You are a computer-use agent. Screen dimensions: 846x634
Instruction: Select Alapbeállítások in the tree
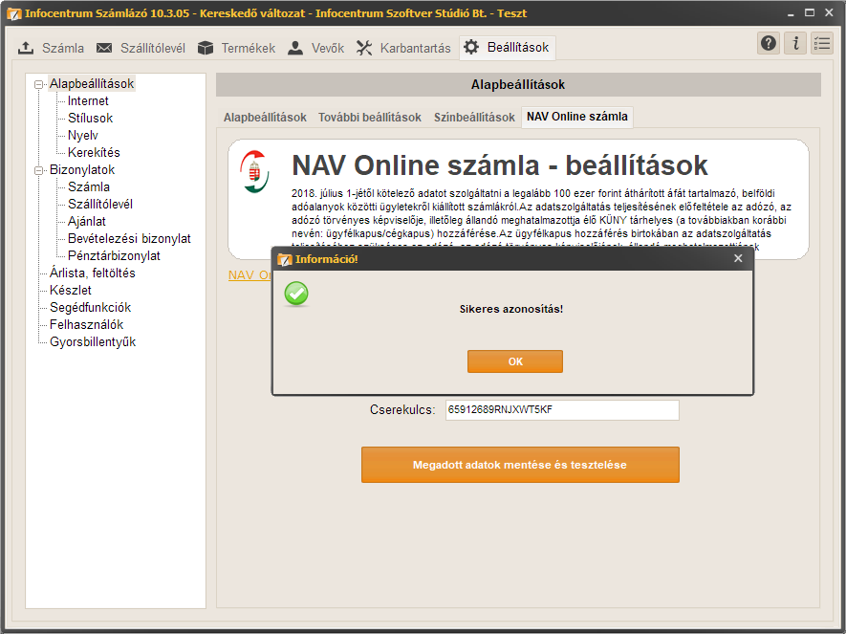coord(91,83)
